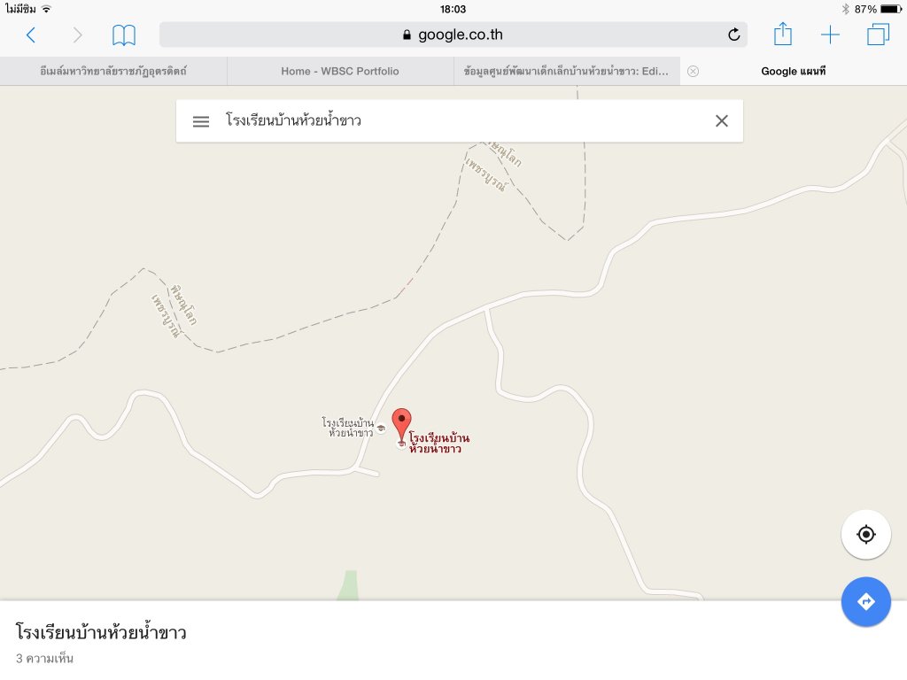Click the map search text field
907x680 pixels.
coord(462,120)
